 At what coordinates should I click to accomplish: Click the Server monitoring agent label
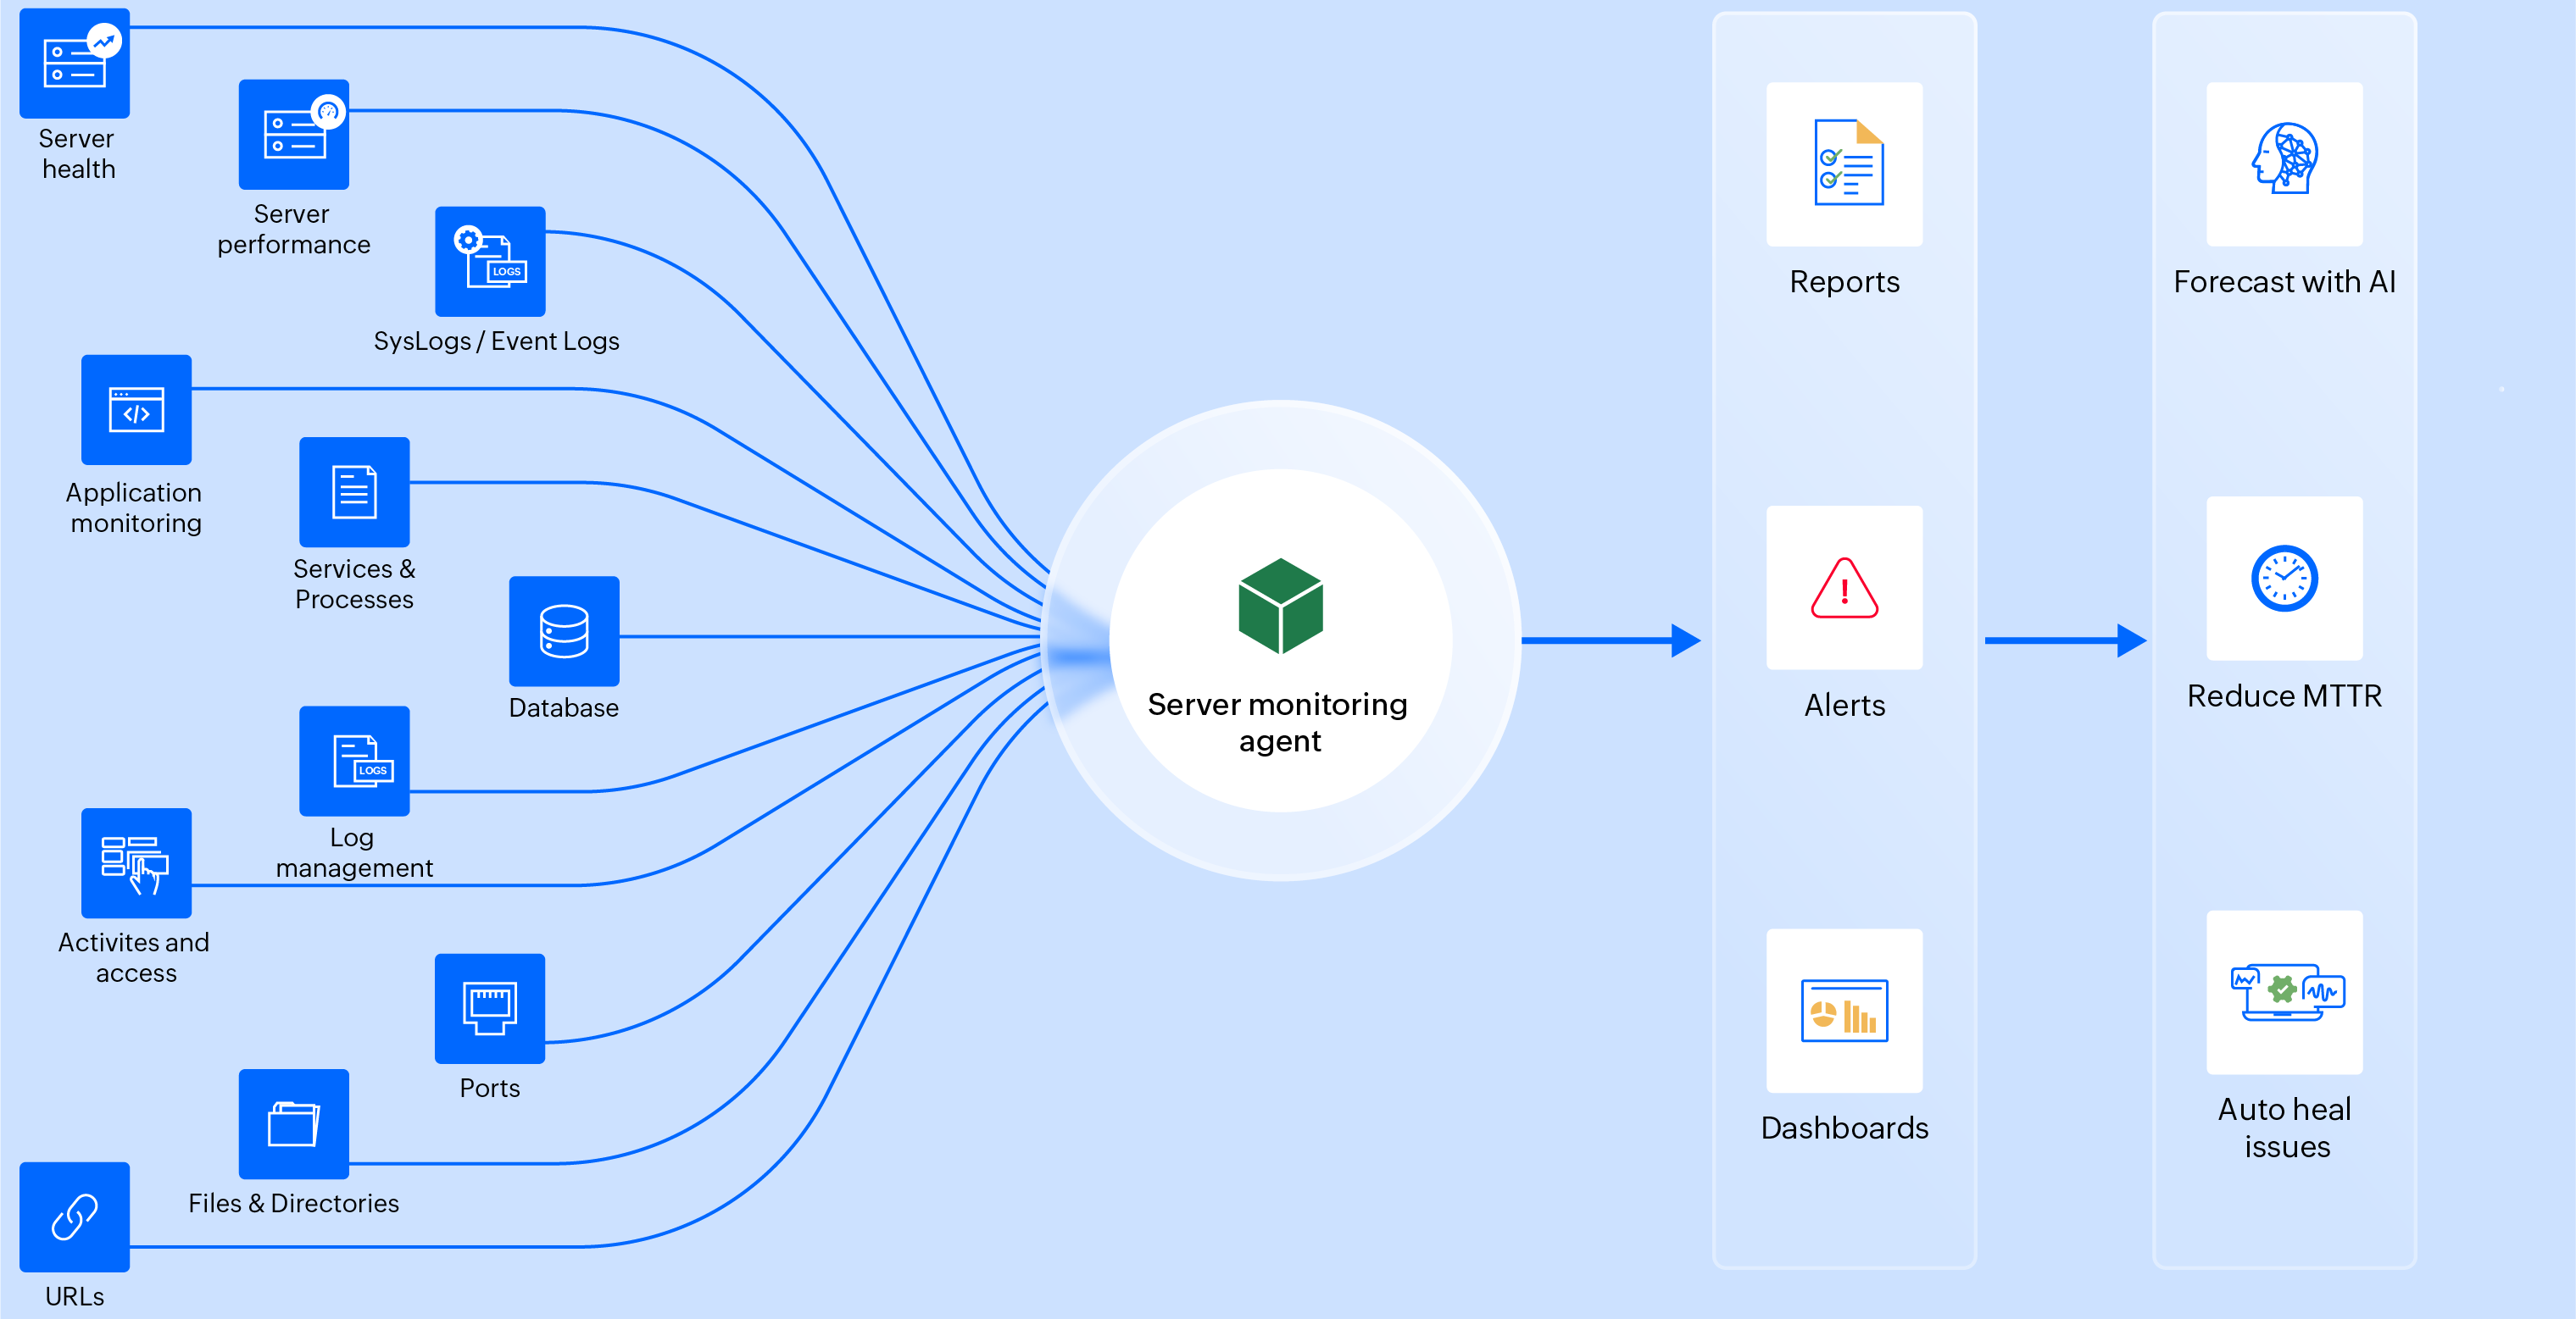click(1278, 723)
